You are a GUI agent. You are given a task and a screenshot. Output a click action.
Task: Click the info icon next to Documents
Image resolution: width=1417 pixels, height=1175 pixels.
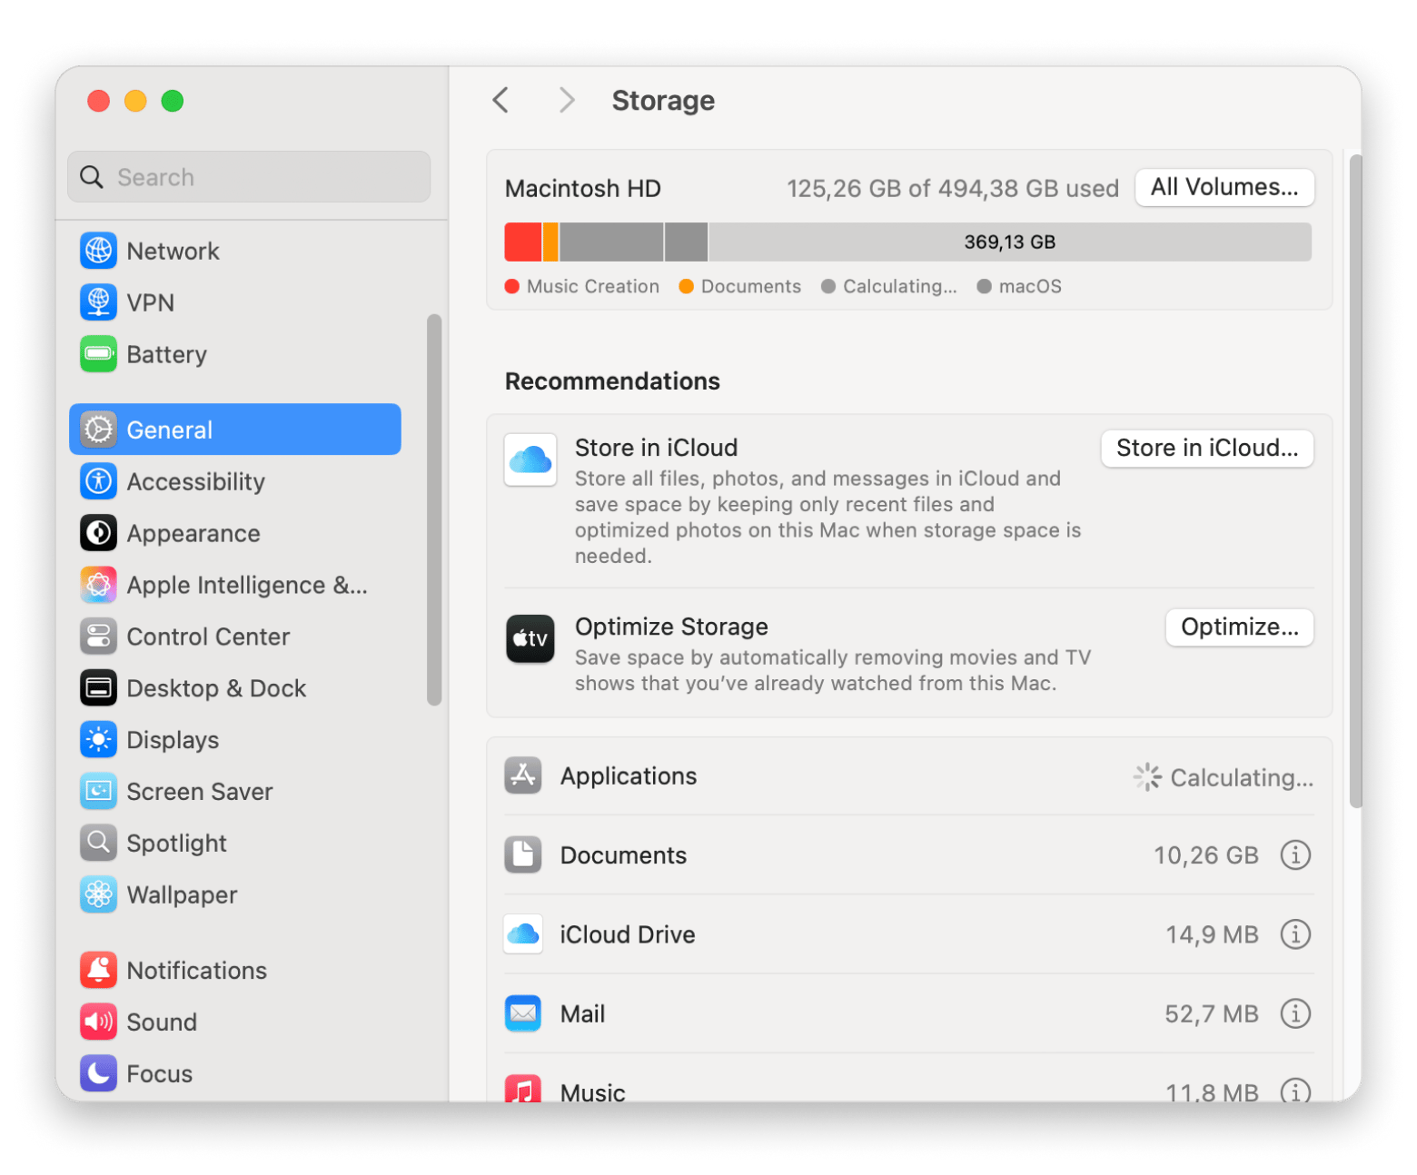1294,854
